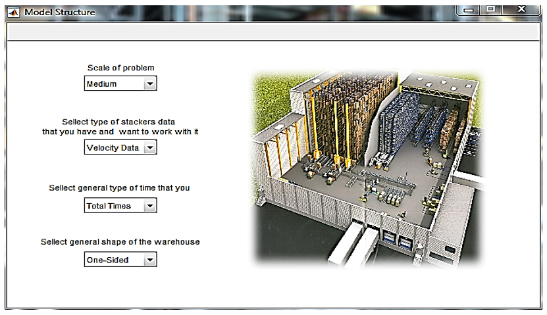Click the 'Scale of problem' label

coord(120,68)
